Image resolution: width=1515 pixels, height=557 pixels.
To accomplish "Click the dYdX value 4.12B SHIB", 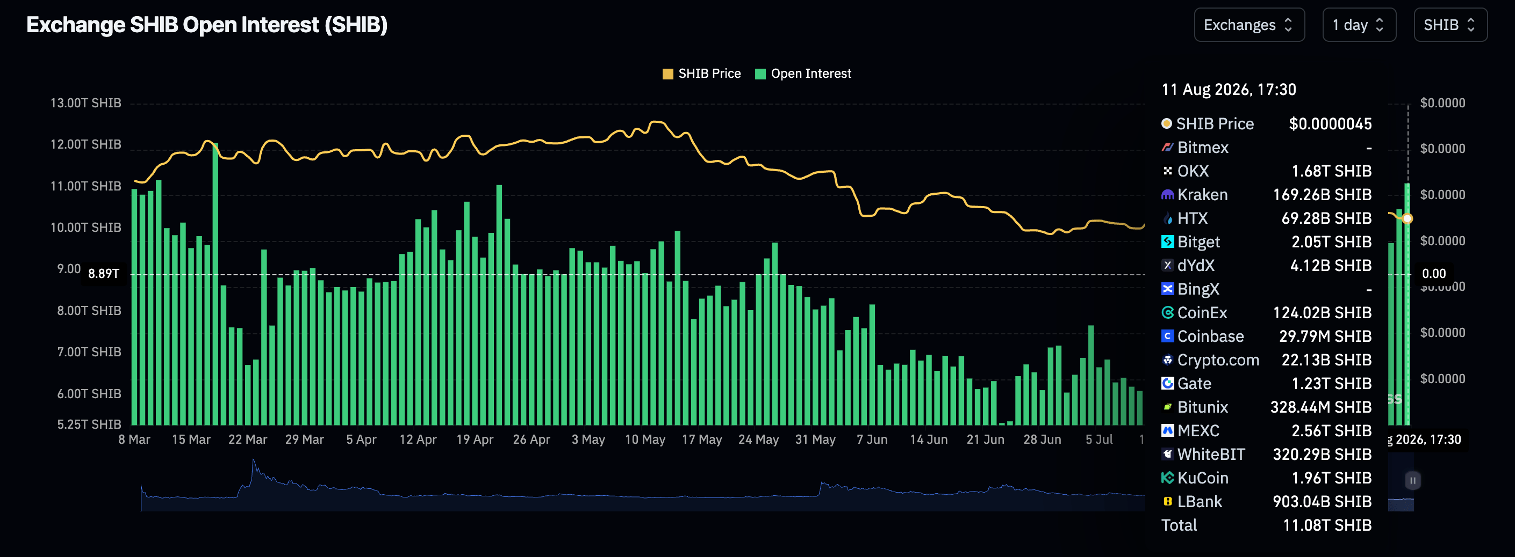I will click(x=1331, y=265).
